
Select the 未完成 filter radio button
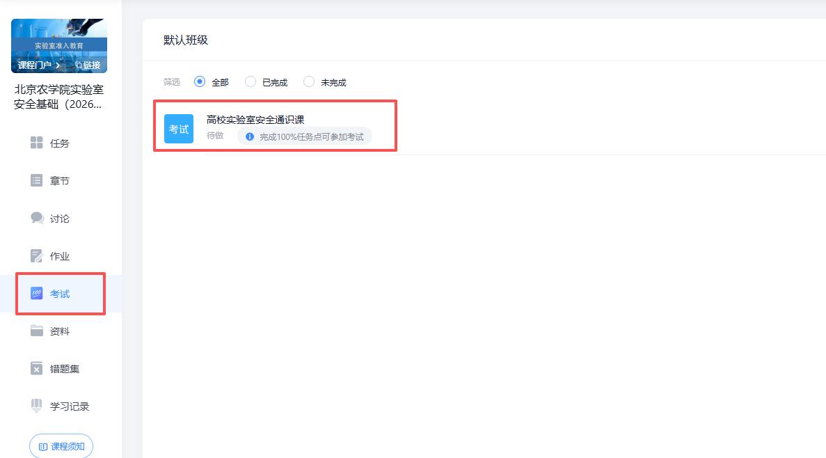click(x=309, y=81)
